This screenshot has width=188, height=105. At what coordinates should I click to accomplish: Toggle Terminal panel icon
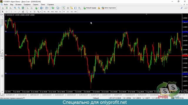75,8
